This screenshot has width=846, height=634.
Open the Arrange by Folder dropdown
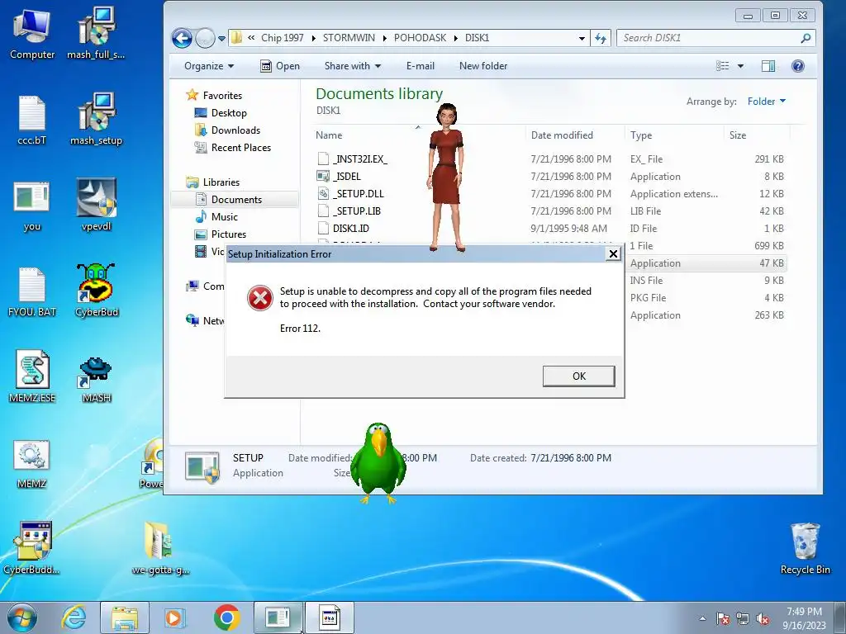click(766, 102)
